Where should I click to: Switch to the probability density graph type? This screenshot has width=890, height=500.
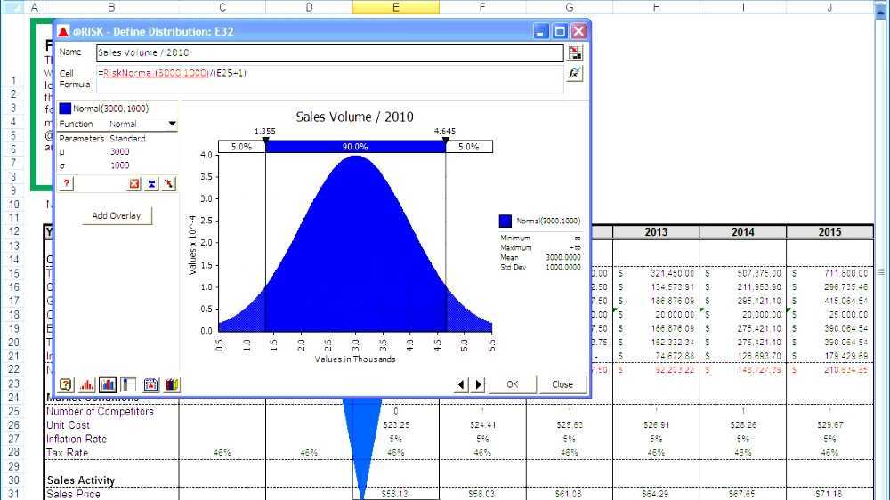click(87, 384)
